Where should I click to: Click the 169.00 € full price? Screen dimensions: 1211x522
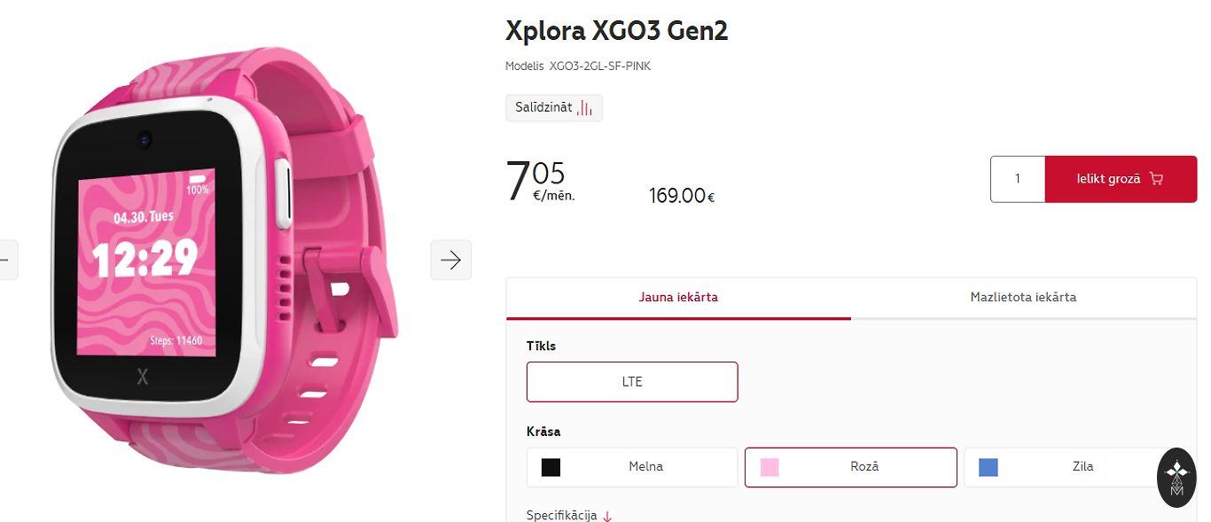click(x=682, y=196)
